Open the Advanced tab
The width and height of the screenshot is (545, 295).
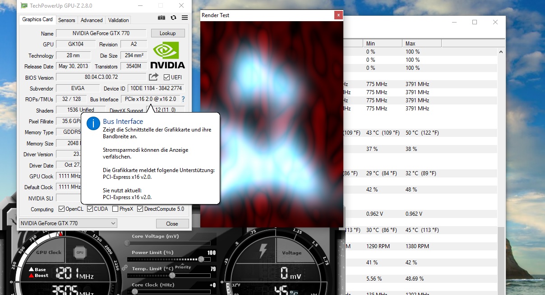point(92,20)
